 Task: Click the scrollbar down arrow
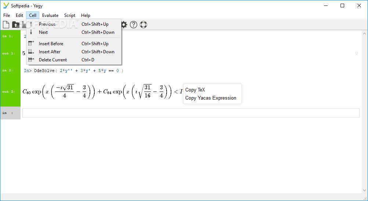pos(364,190)
